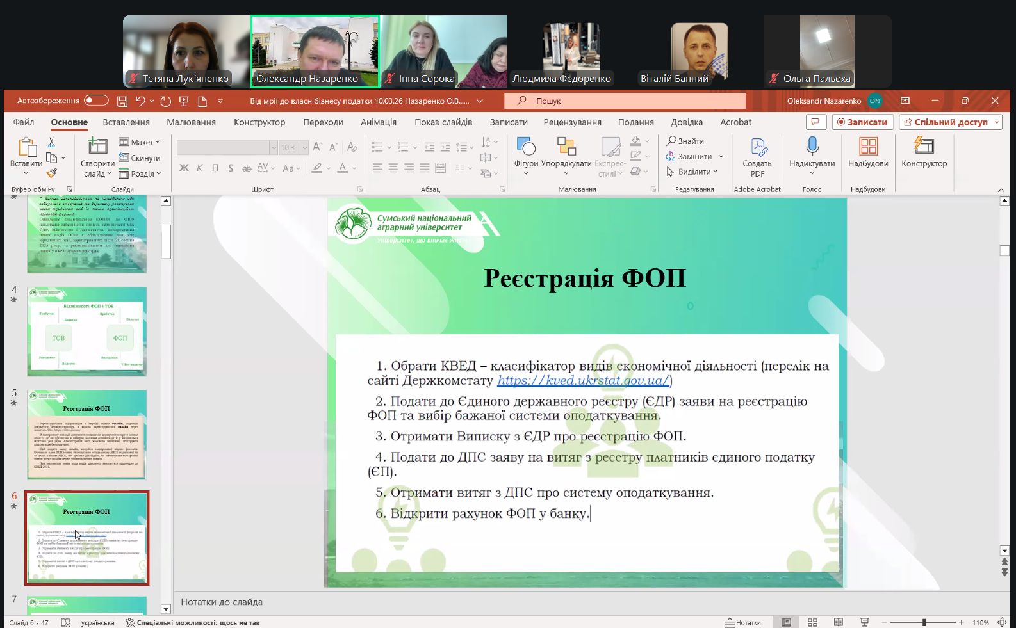Click the Save icon in title bar

click(122, 101)
